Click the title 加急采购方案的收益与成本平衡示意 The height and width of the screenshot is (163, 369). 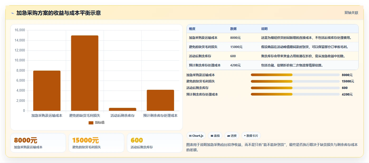click(59, 13)
